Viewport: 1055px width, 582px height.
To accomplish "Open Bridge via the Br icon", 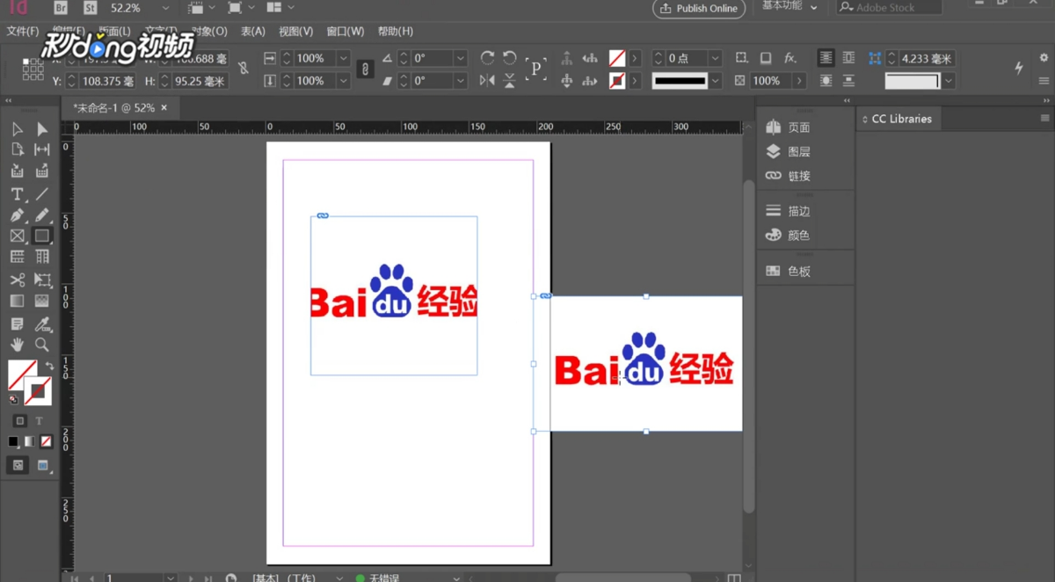I will [61, 8].
